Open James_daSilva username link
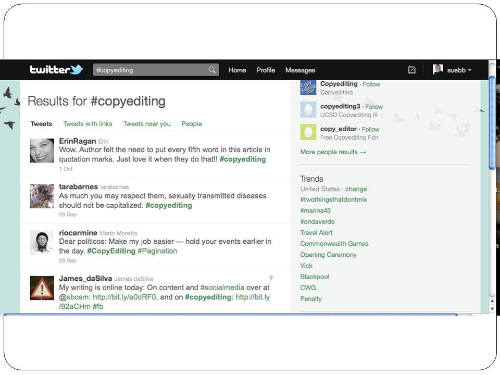 tap(85, 278)
